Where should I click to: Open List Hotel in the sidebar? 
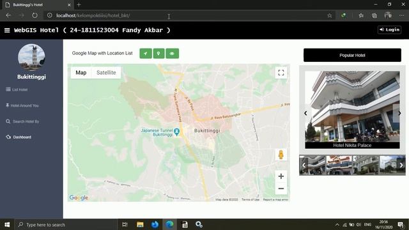[x=17, y=89]
